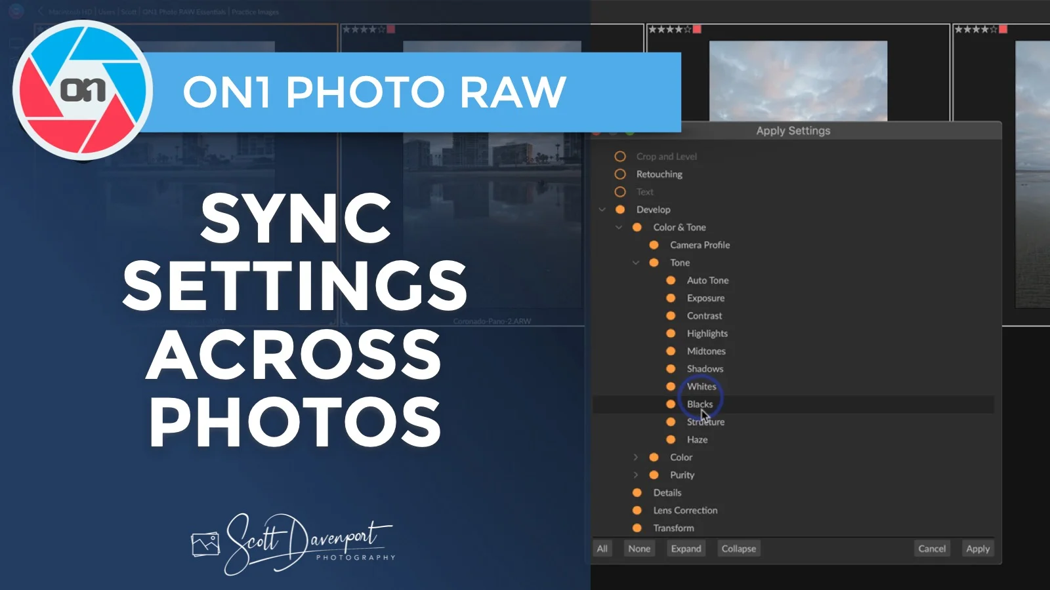The image size is (1050, 590).
Task: Toggle the Develop orange setting dot
Action: (619, 210)
